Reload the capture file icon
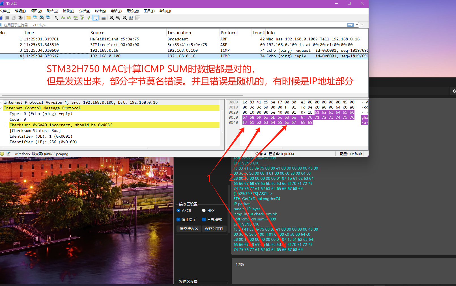 (48, 18)
